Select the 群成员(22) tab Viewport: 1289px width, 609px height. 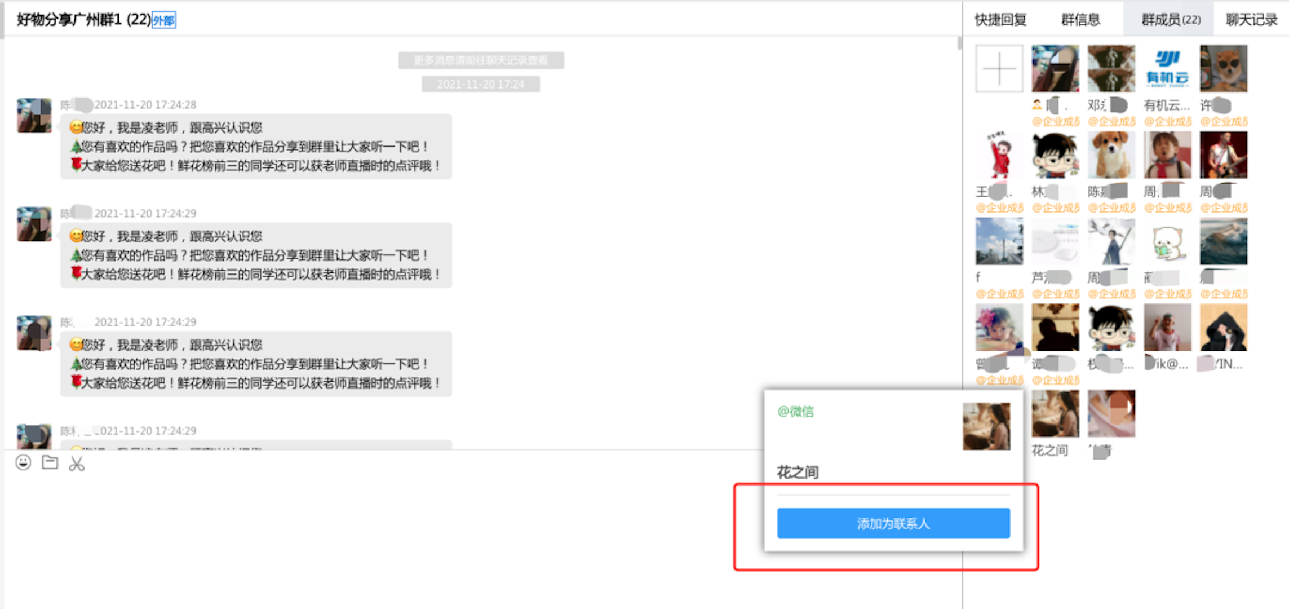click(1168, 19)
